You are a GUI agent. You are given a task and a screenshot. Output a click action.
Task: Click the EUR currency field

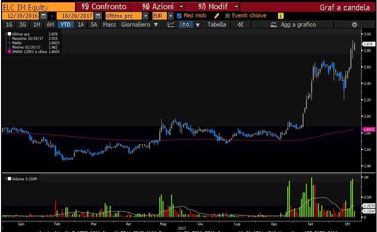coord(159,16)
